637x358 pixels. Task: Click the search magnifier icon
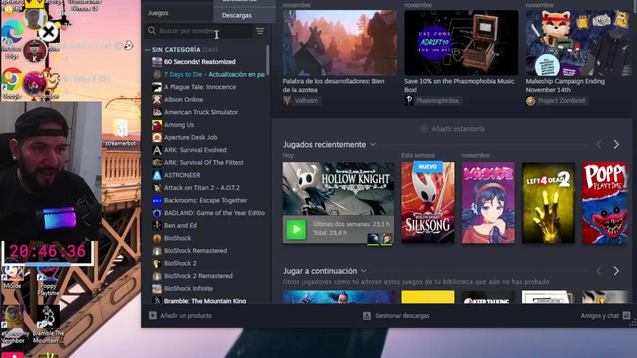pos(152,31)
